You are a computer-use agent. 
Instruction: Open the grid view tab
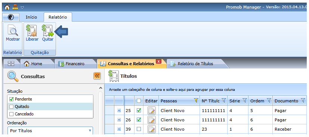coord(11,64)
